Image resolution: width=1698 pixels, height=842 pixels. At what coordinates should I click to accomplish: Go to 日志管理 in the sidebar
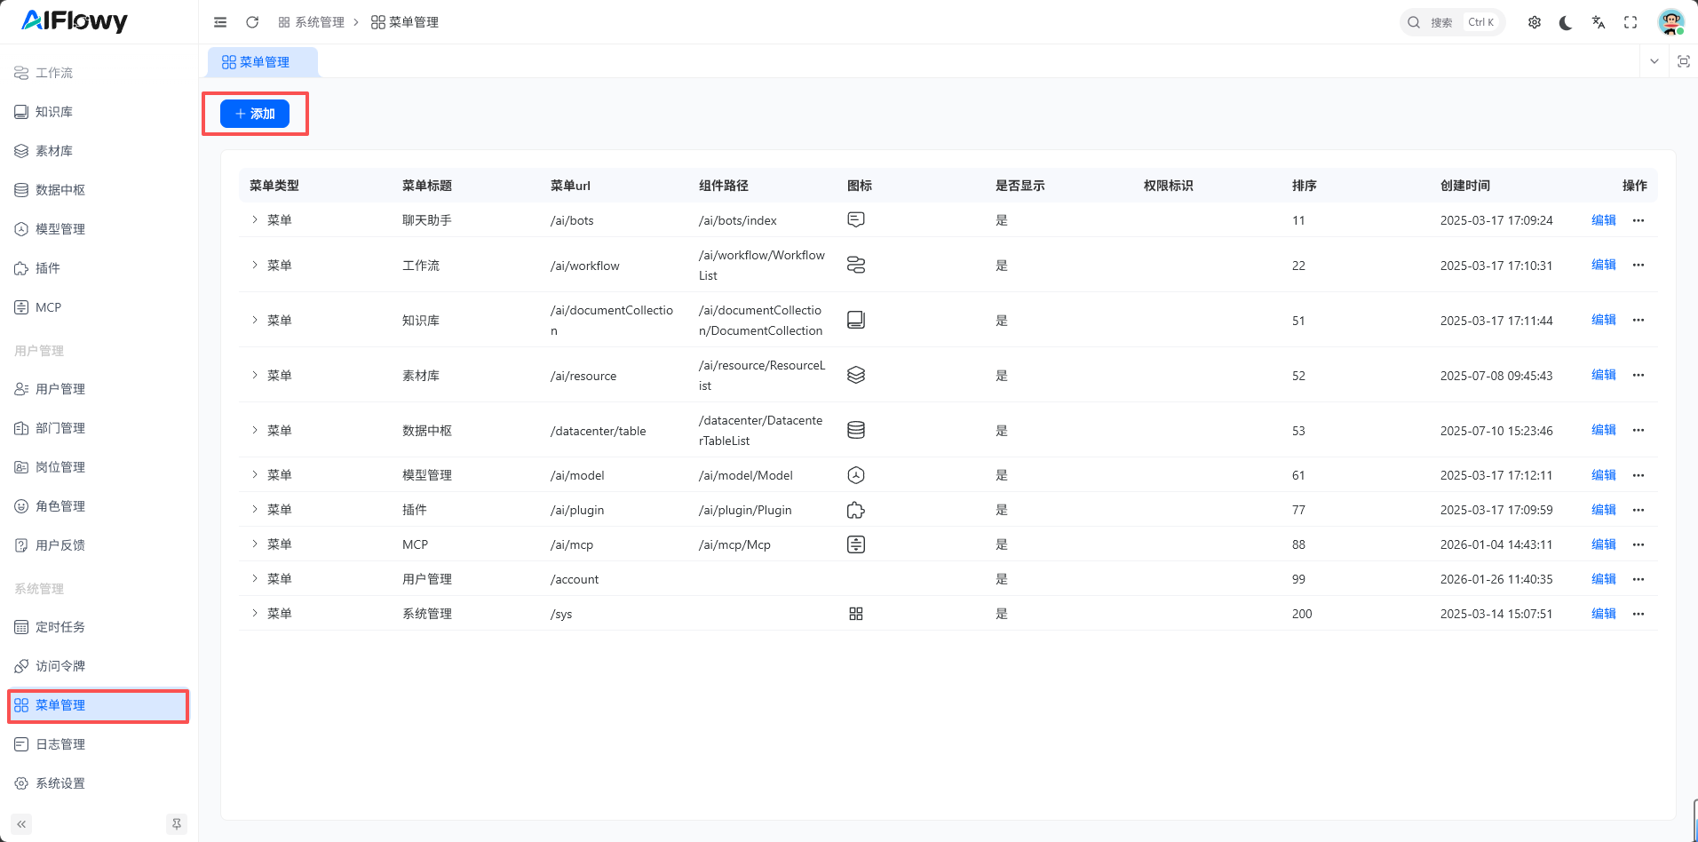pyautogui.click(x=60, y=744)
